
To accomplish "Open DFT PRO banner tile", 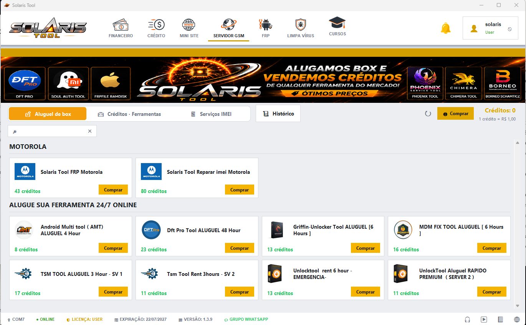I will (x=25, y=83).
